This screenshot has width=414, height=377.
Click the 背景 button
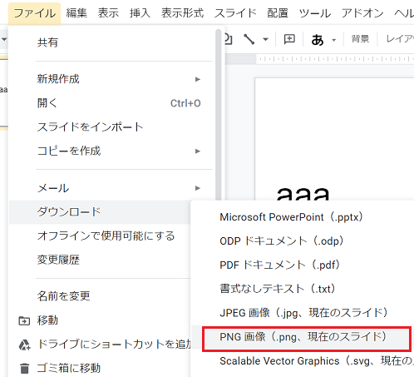coord(360,39)
